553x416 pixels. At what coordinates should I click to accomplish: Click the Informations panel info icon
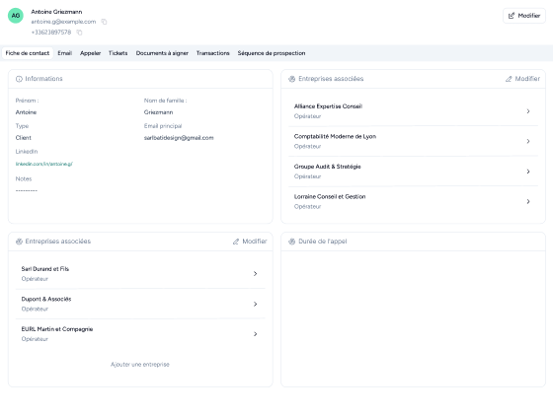19,79
